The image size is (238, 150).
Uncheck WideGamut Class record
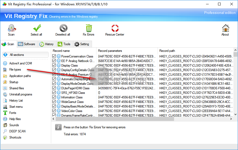click(x=54, y=101)
